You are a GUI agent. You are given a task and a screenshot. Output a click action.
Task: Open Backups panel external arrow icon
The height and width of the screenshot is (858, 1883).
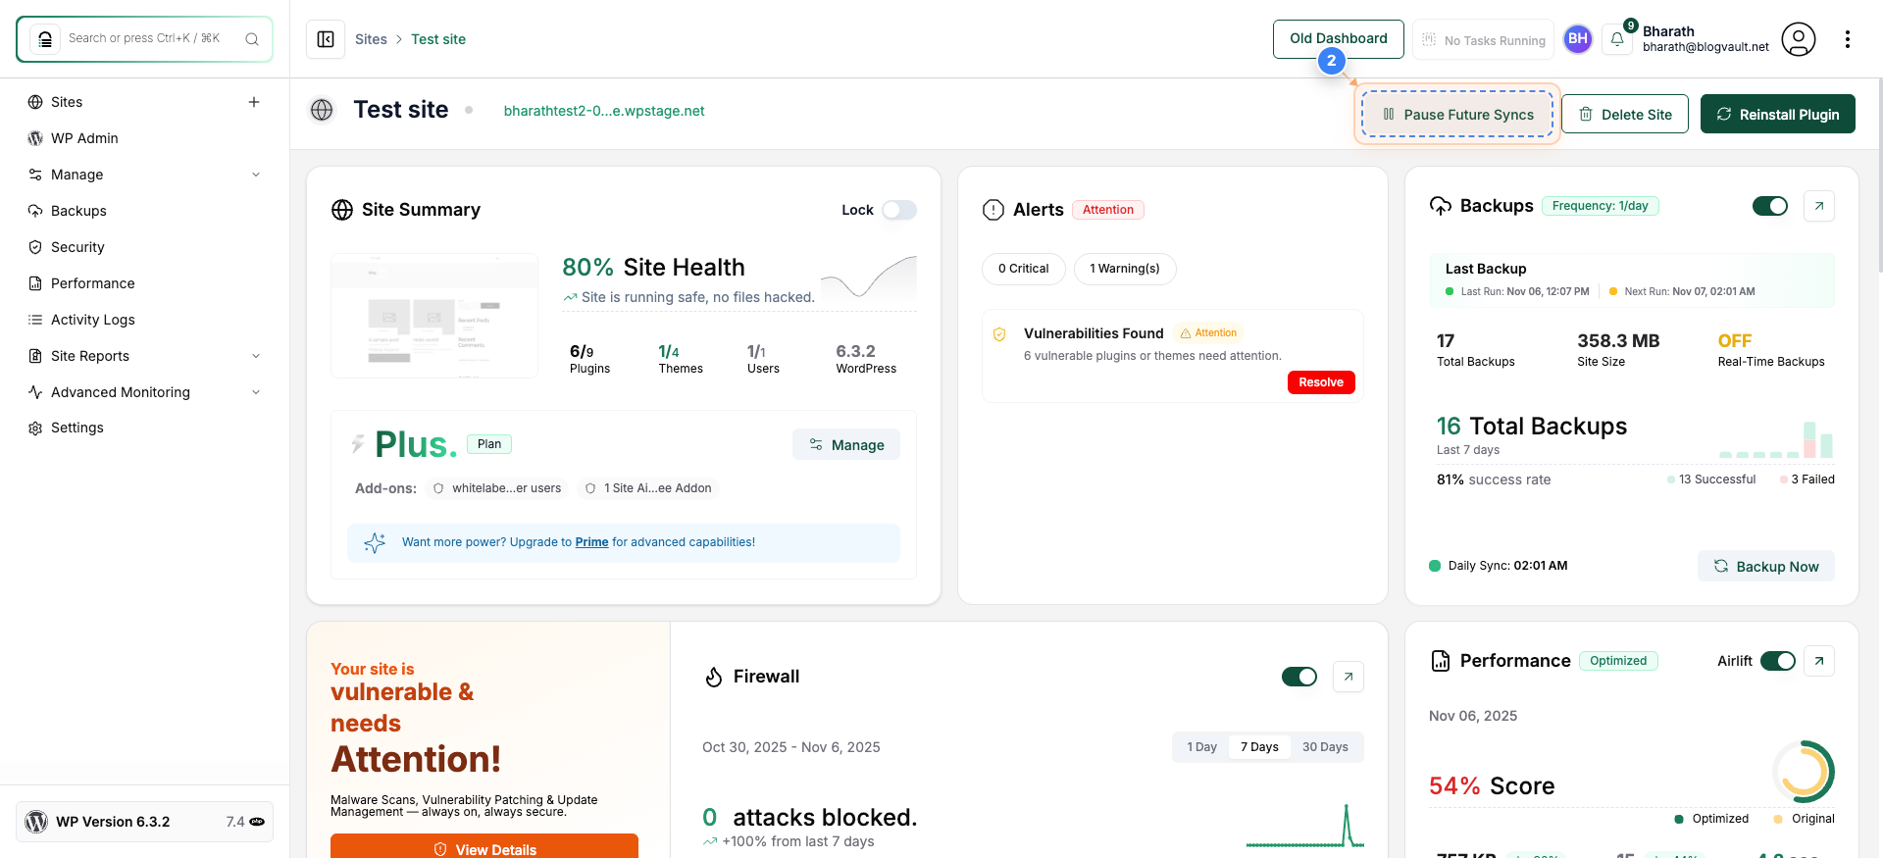(x=1819, y=206)
